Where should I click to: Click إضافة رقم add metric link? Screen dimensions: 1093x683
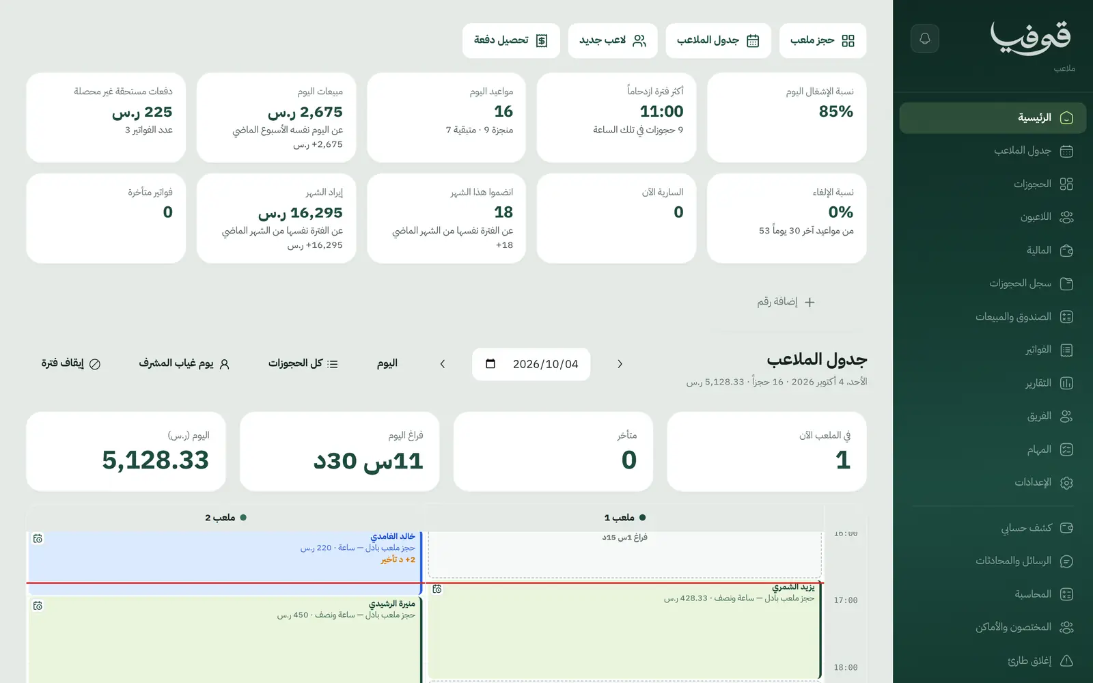click(x=786, y=302)
